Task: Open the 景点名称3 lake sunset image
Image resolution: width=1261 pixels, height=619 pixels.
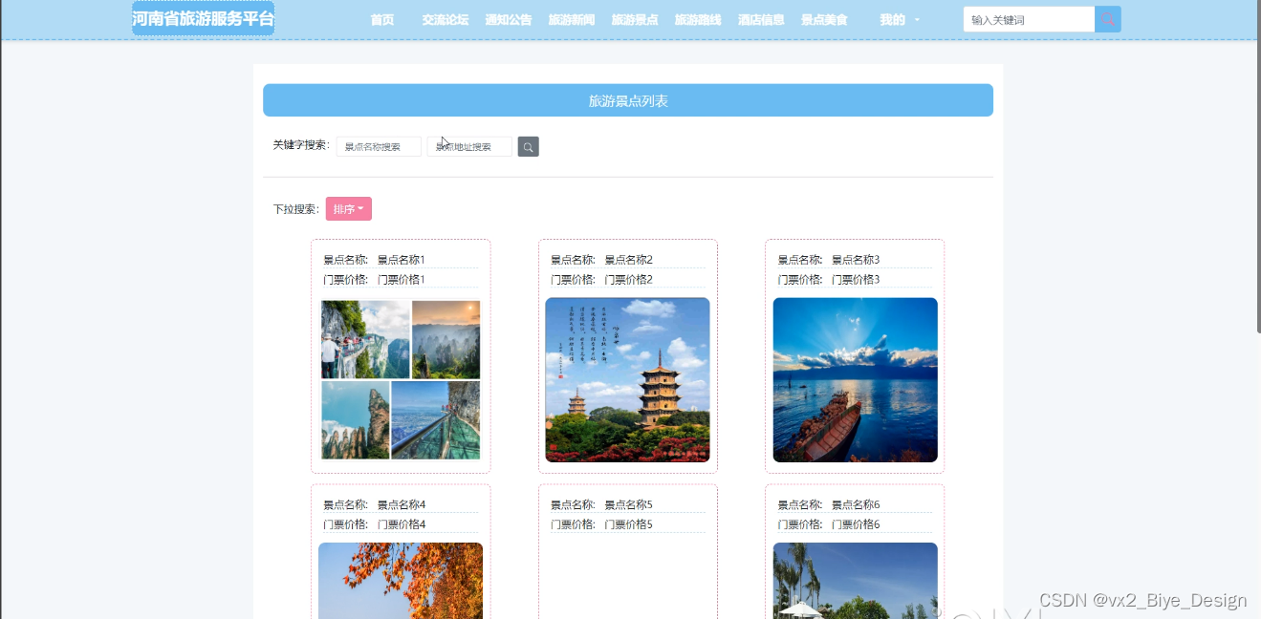Action: click(855, 380)
